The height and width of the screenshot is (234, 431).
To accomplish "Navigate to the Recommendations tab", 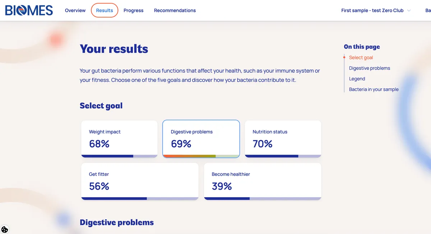I will (x=175, y=10).
